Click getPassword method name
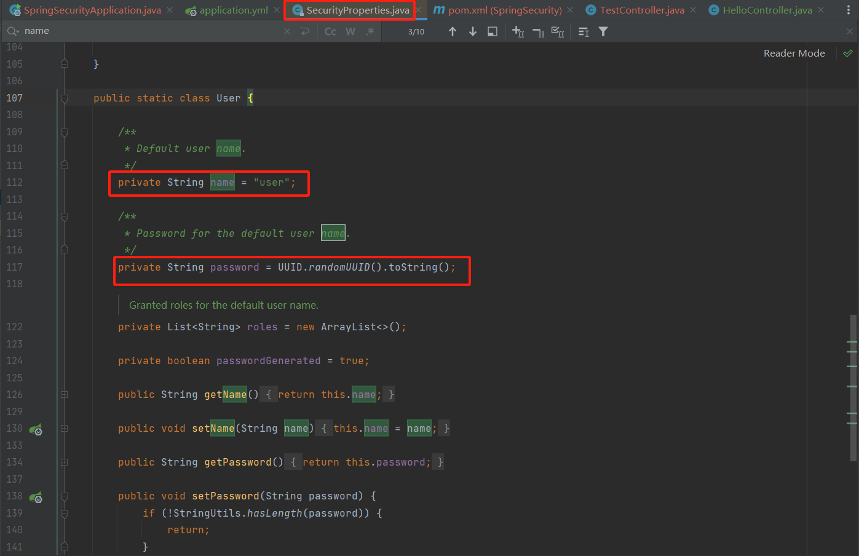The width and height of the screenshot is (859, 556). (x=237, y=463)
